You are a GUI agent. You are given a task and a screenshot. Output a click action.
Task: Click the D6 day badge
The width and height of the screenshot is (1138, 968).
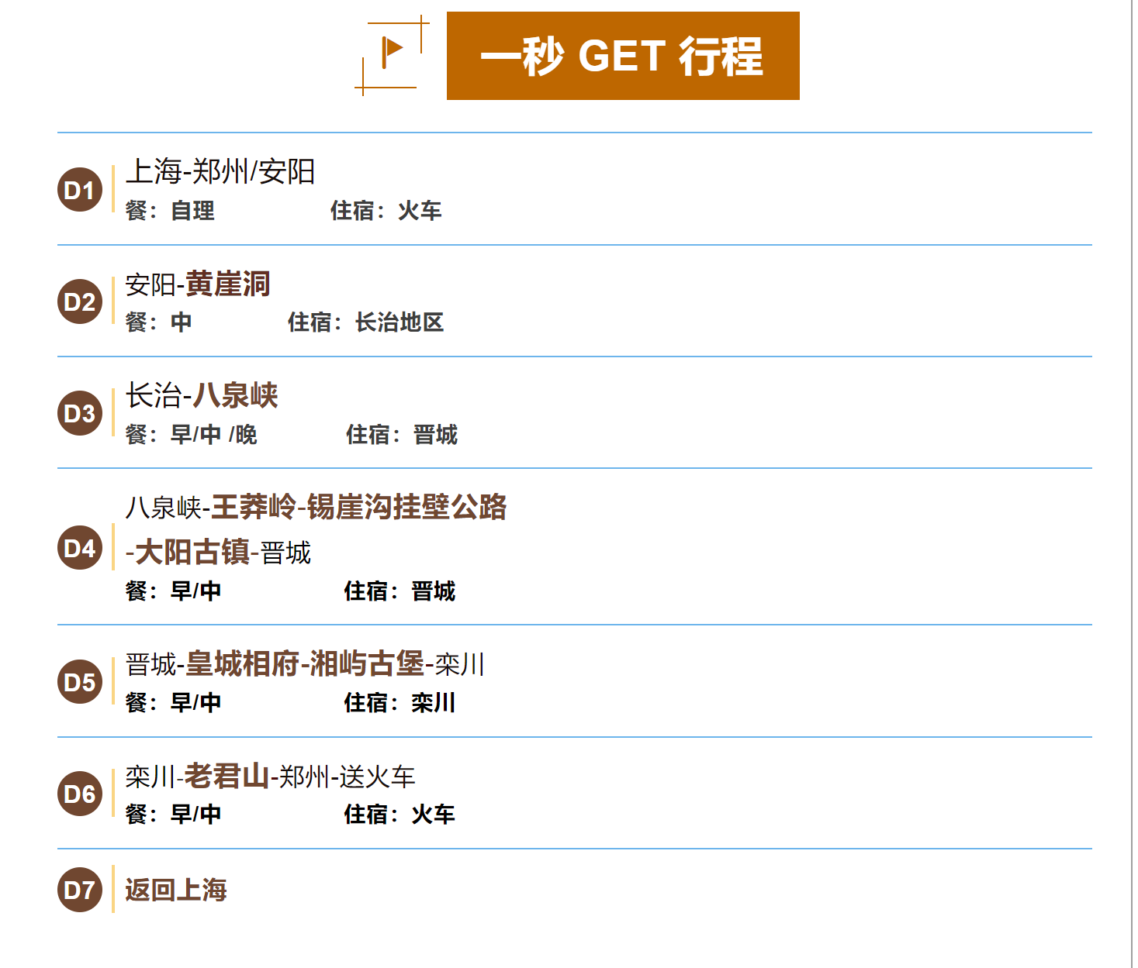[x=80, y=794]
